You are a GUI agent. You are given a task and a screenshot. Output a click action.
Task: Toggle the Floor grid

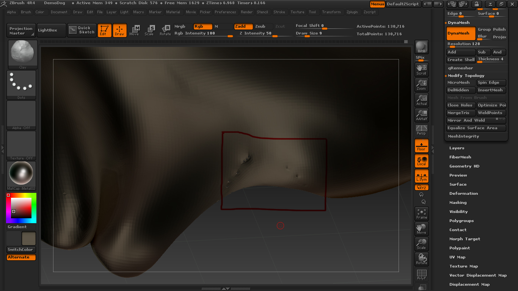(x=421, y=145)
